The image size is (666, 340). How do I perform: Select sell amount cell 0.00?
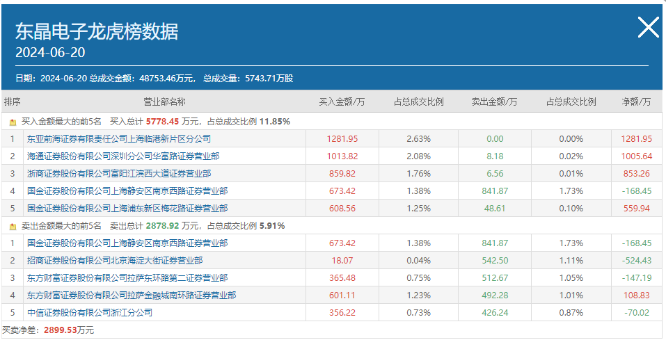click(495, 139)
